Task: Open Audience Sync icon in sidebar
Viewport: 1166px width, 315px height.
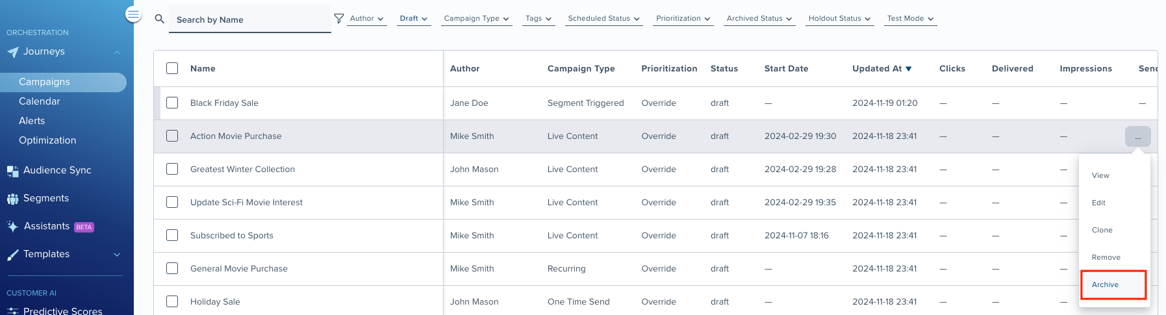Action: pyautogui.click(x=13, y=171)
